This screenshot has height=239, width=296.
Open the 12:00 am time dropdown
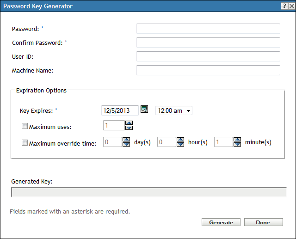[x=174, y=110]
